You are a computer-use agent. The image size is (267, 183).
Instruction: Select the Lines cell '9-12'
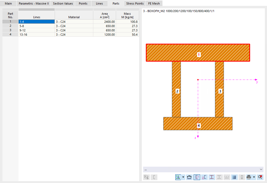[x=36, y=30]
